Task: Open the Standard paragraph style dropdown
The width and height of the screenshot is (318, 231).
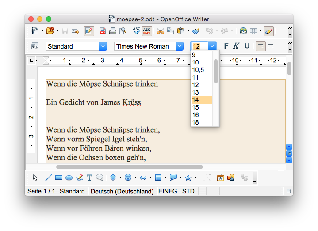Action: tap(103, 46)
